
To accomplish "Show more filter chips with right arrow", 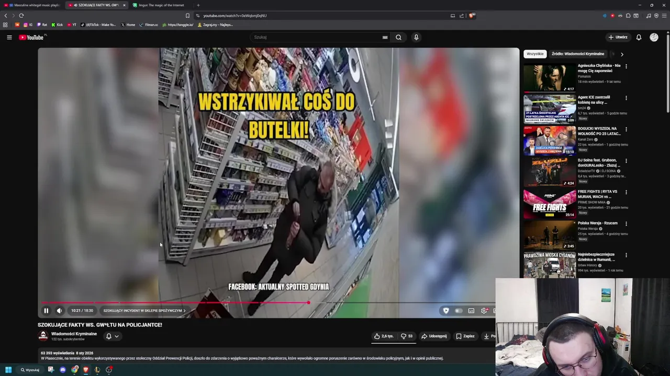I will click(x=622, y=54).
